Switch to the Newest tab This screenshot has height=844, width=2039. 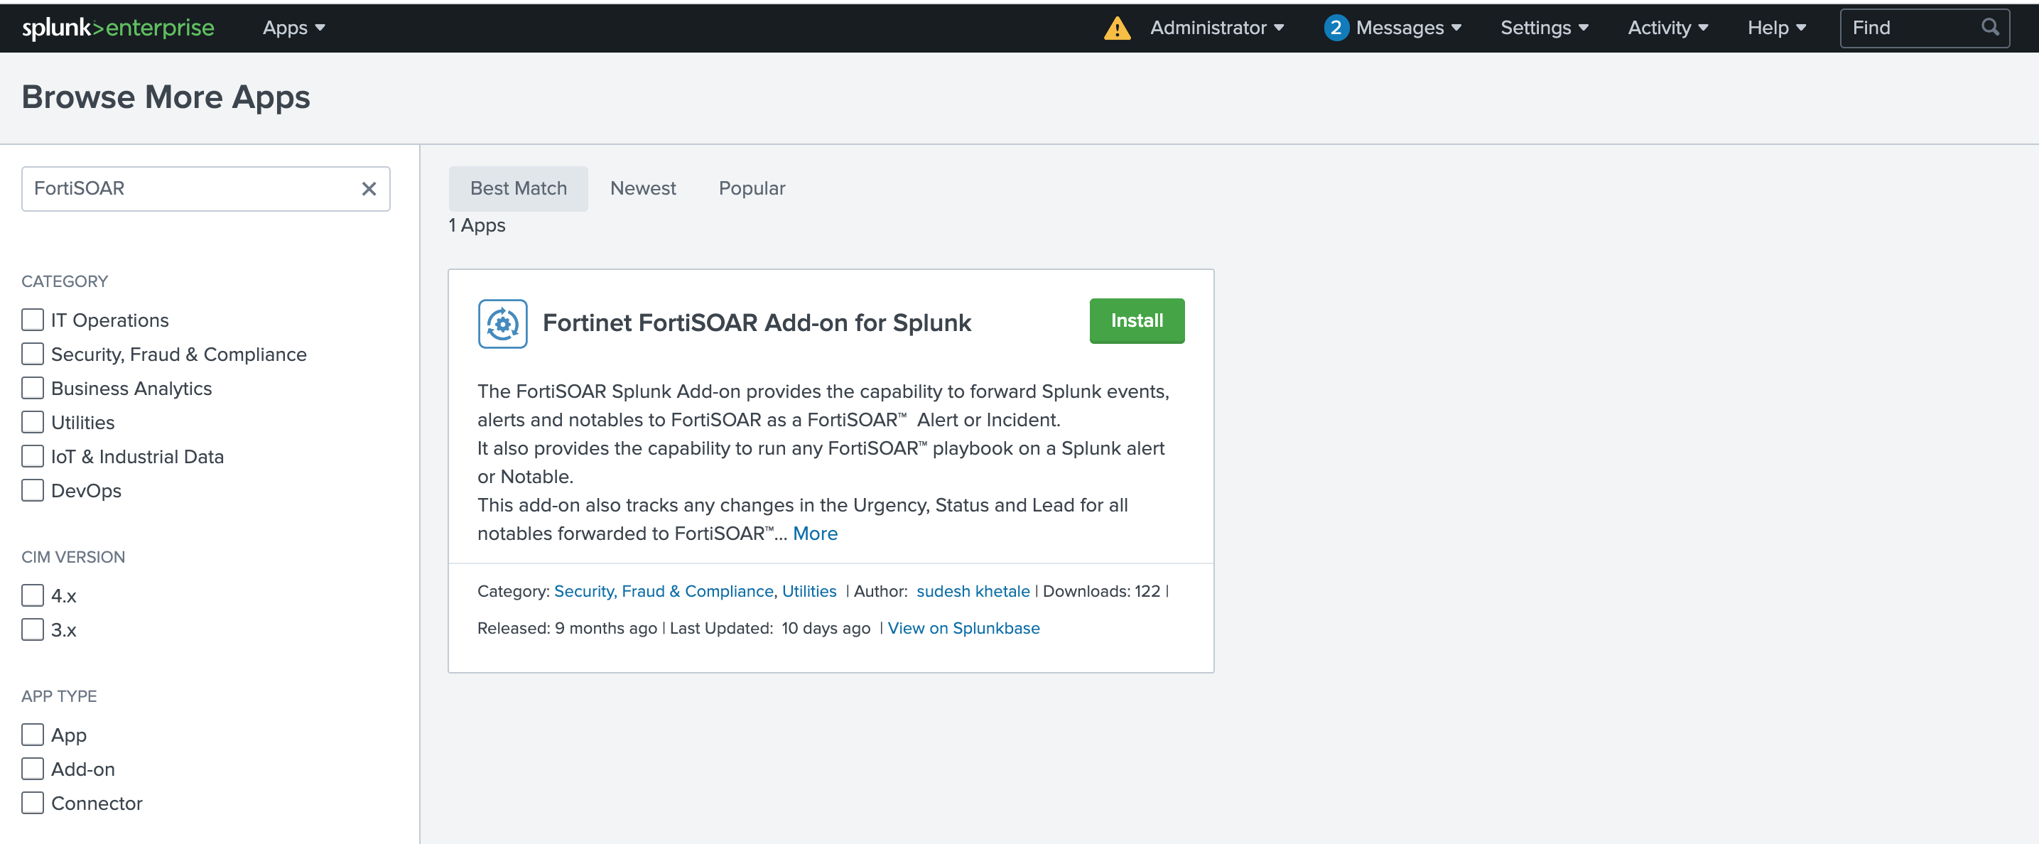pyautogui.click(x=643, y=188)
